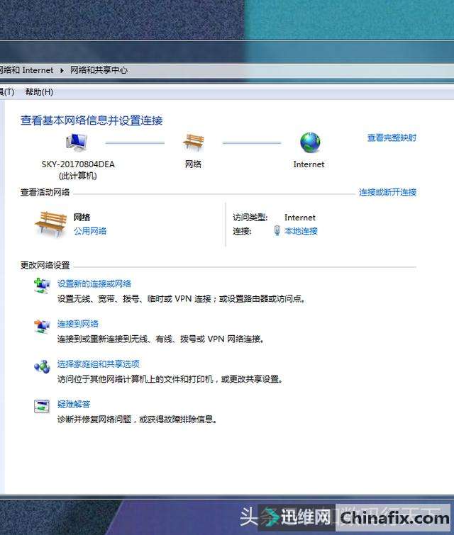Click the 选择家庭组和共享选项 icon

click(42, 366)
